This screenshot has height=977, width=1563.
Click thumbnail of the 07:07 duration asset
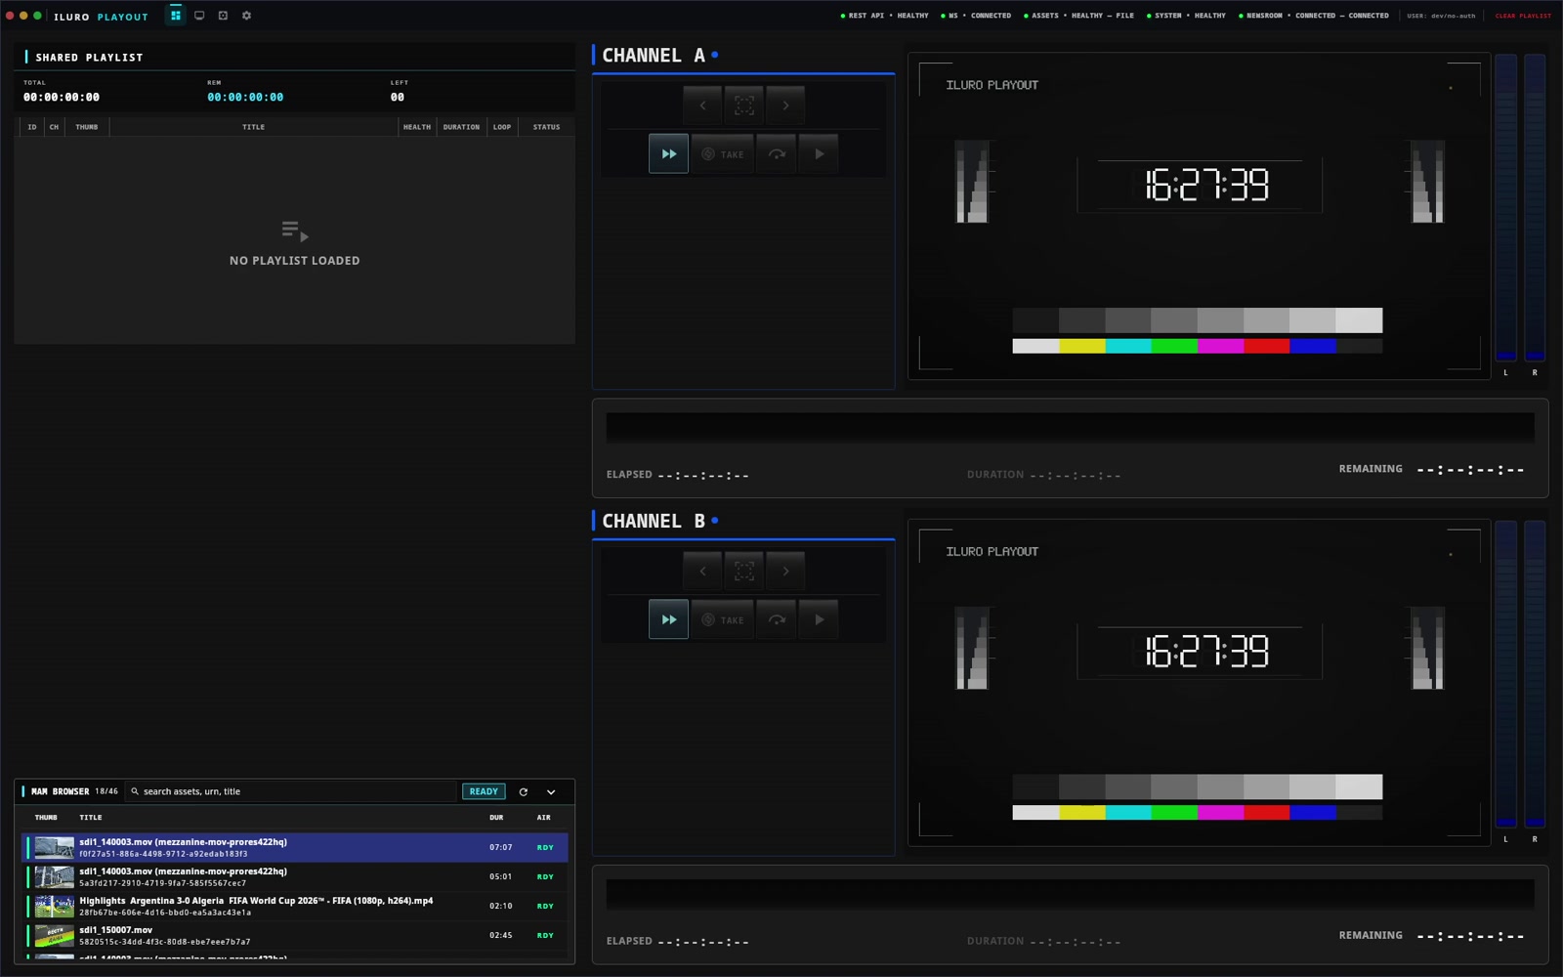(x=54, y=847)
